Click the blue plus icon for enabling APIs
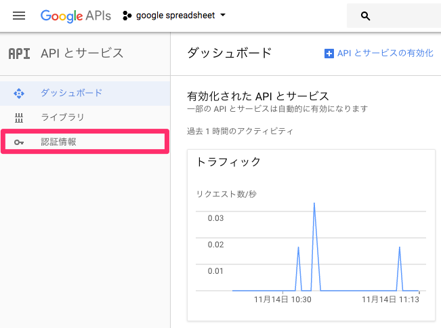This screenshot has height=328, width=441. 329,54
